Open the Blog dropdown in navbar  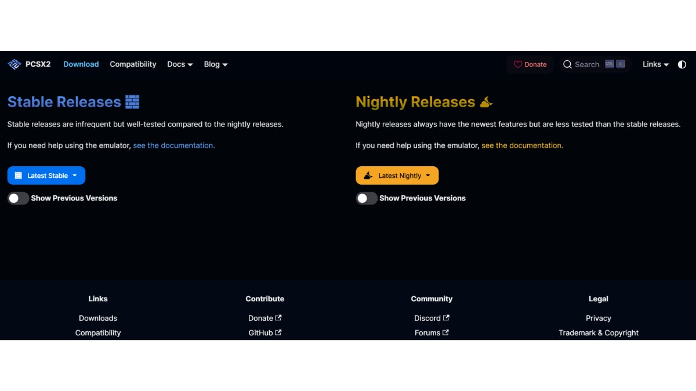tap(216, 64)
